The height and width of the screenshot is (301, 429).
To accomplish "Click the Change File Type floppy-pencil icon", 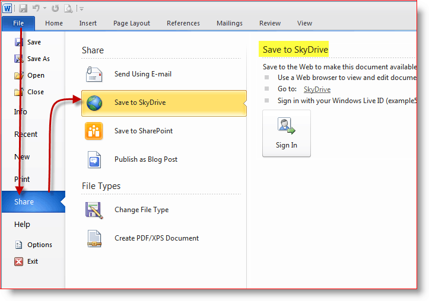I will coord(94,210).
